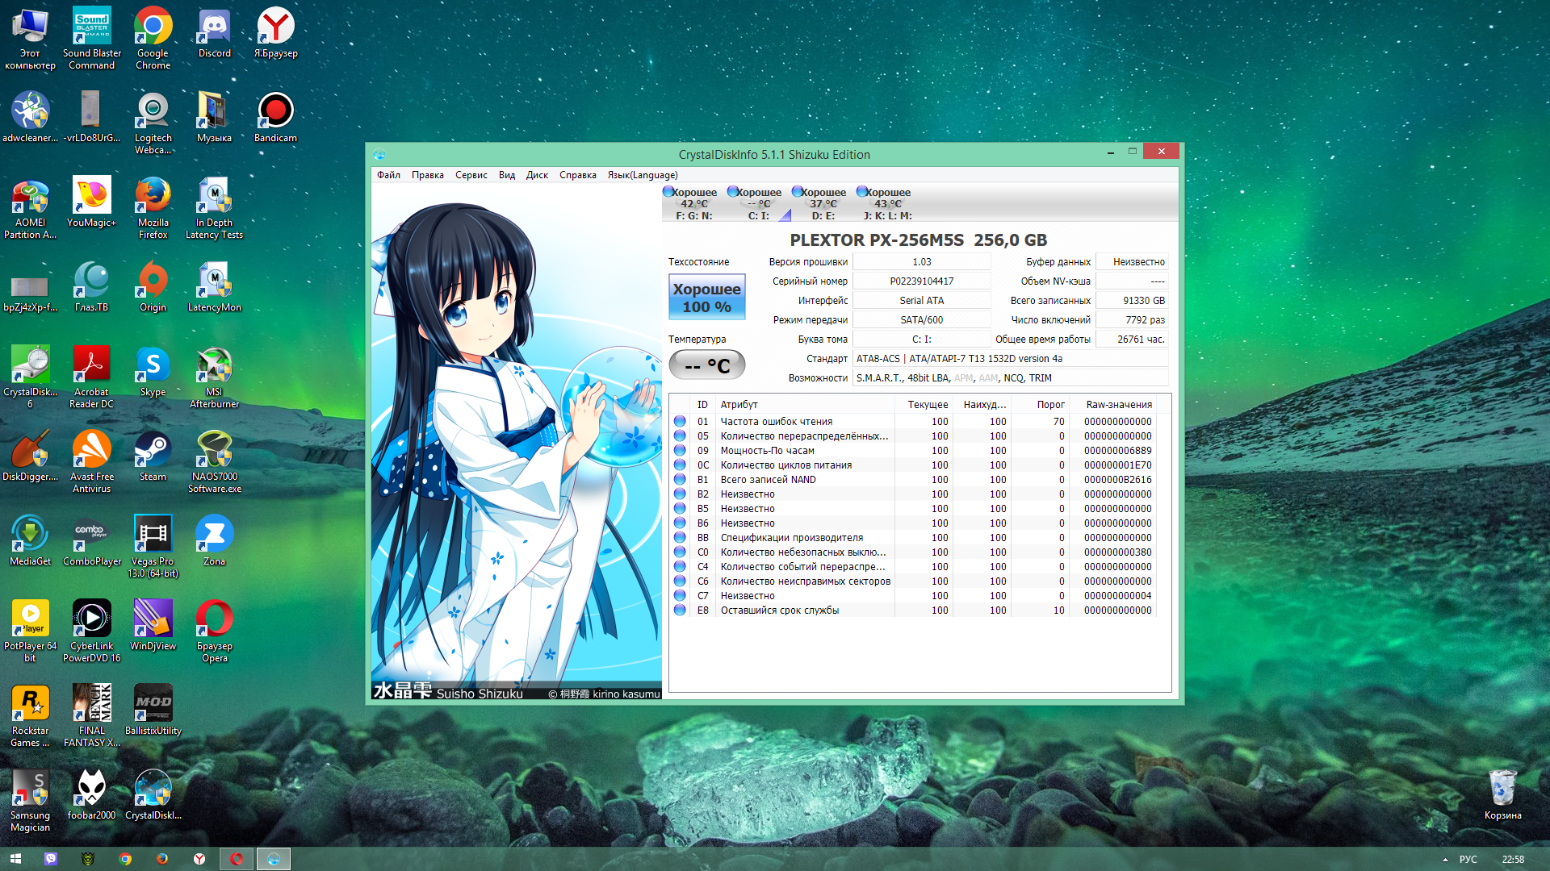Open the Сервис menu
Image resolution: width=1550 pixels, height=871 pixels.
coord(471,175)
